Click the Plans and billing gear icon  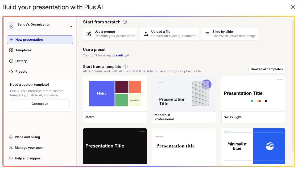[11, 137]
